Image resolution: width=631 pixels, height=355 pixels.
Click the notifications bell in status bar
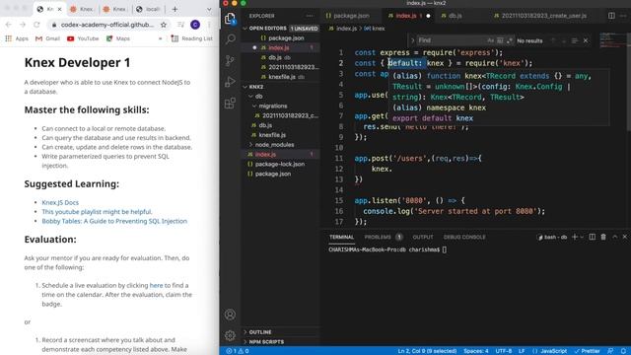coord(623,351)
